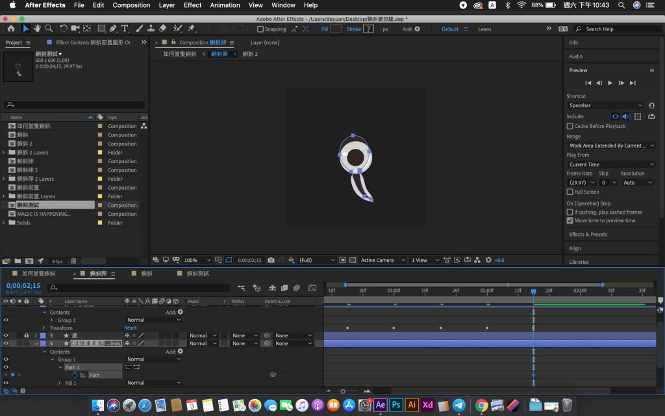Check Cache Before Playback option
The width and height of the screenshot is (665, 416).
point(570,126)
